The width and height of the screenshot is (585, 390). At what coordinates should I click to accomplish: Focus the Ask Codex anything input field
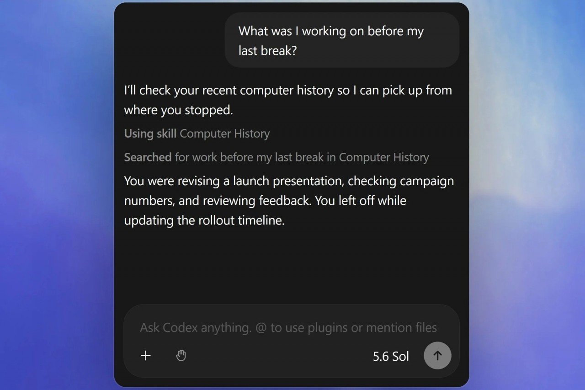(288, 327)
